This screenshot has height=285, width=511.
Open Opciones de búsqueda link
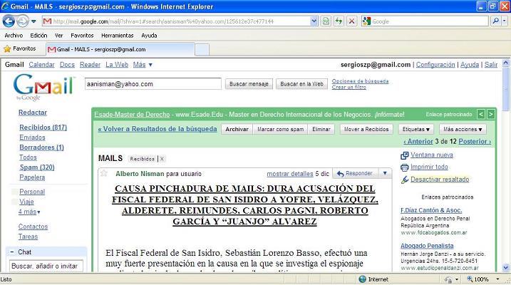point(360,81)
